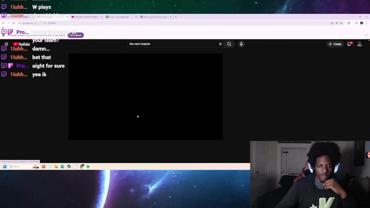
Task: Close the BACK FROM MY ROAD tab
Action: click(101, 17)
